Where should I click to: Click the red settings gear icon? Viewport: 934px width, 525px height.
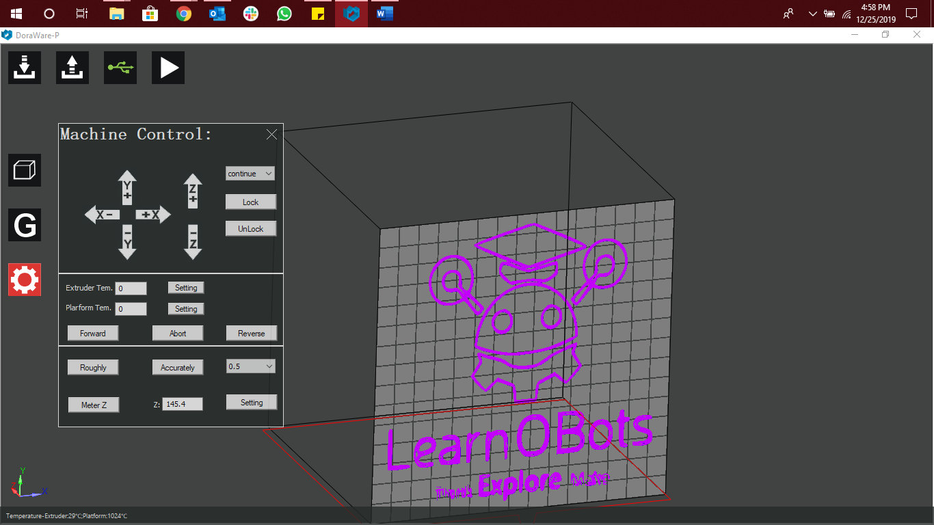tap(25, 280)
